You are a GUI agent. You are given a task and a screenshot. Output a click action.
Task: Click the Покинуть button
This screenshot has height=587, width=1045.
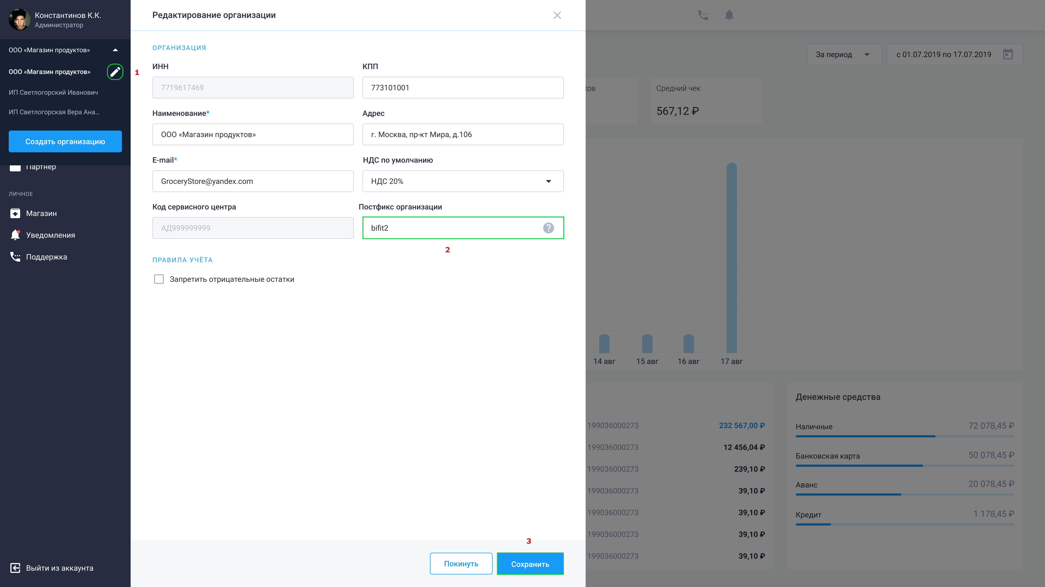[x=461, y=564]
